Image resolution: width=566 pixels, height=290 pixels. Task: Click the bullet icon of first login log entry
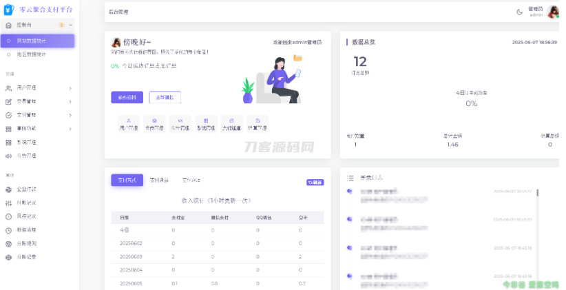pyautogui.click(x=349, y=191)
